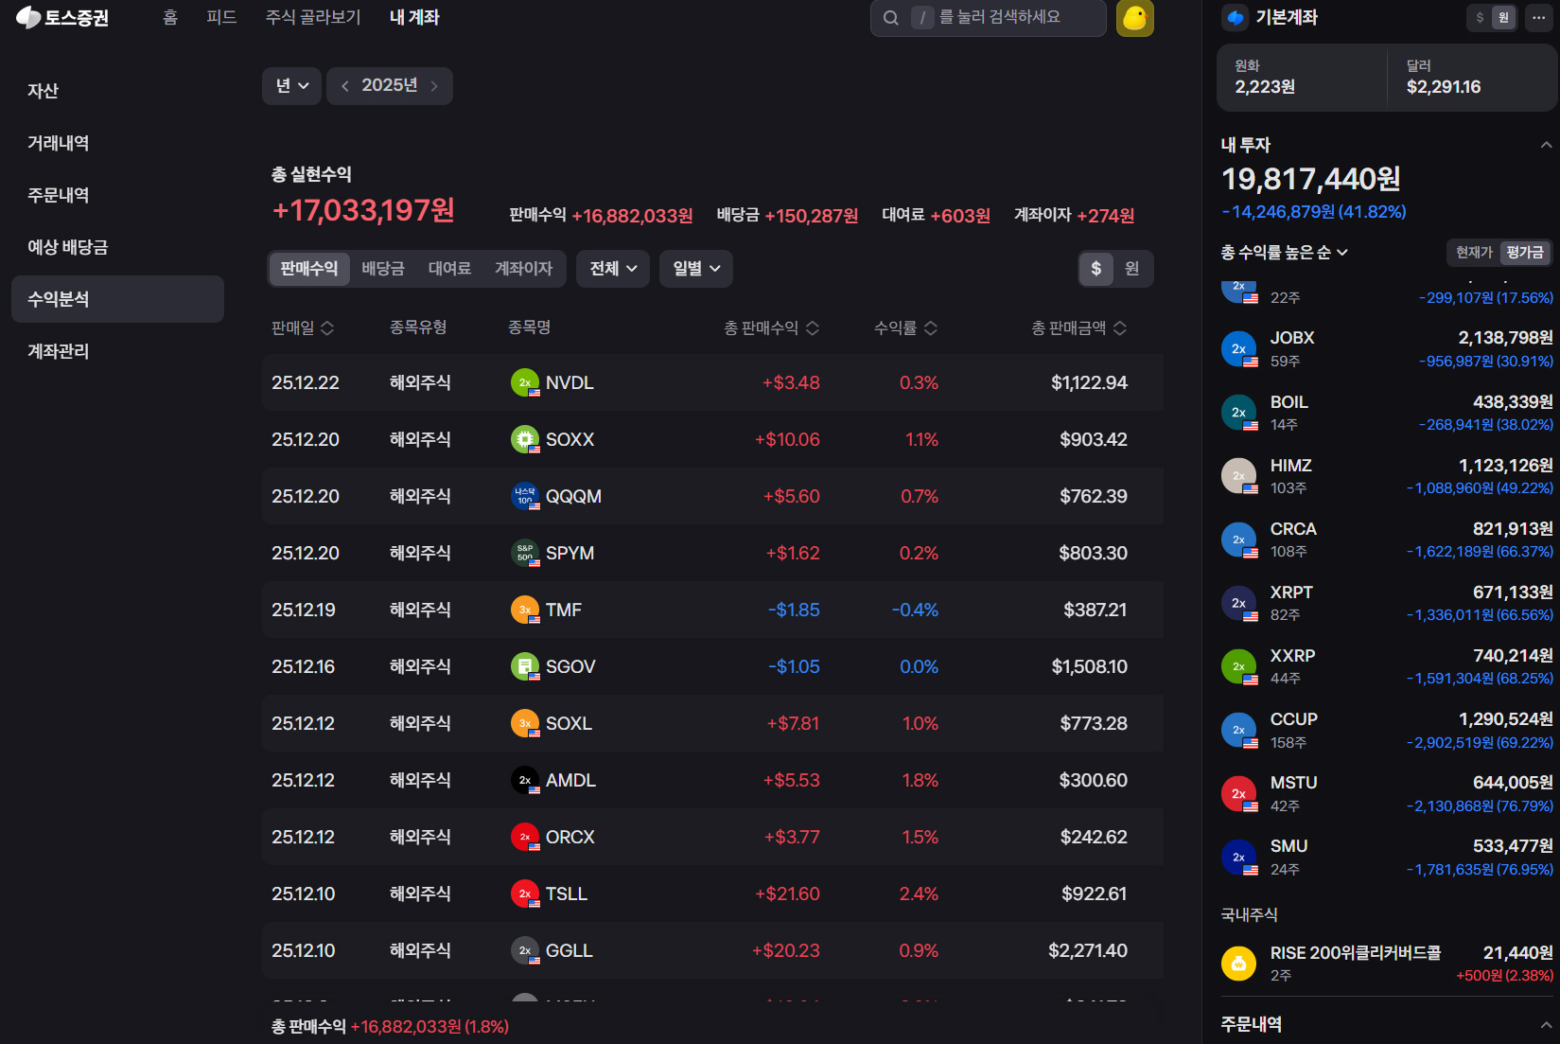The image size is (1560, 1044).
Task: Click the RISE 200 covered call icon
Action: (1239, 964)
